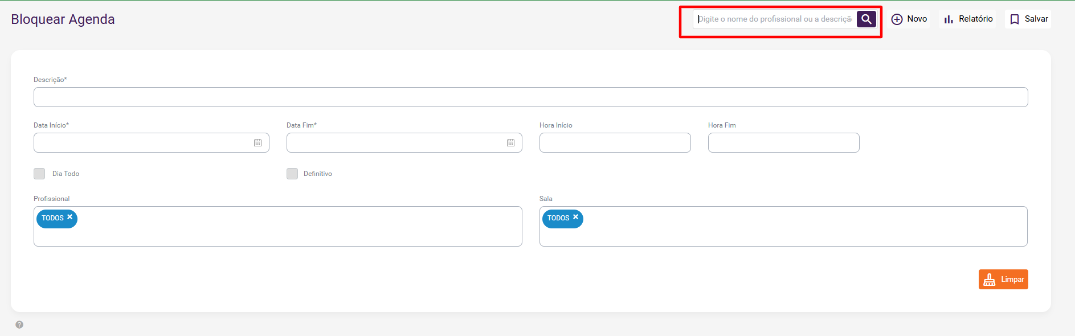Click the Descrição text field

pyautogui.click(x=530, y=97)
